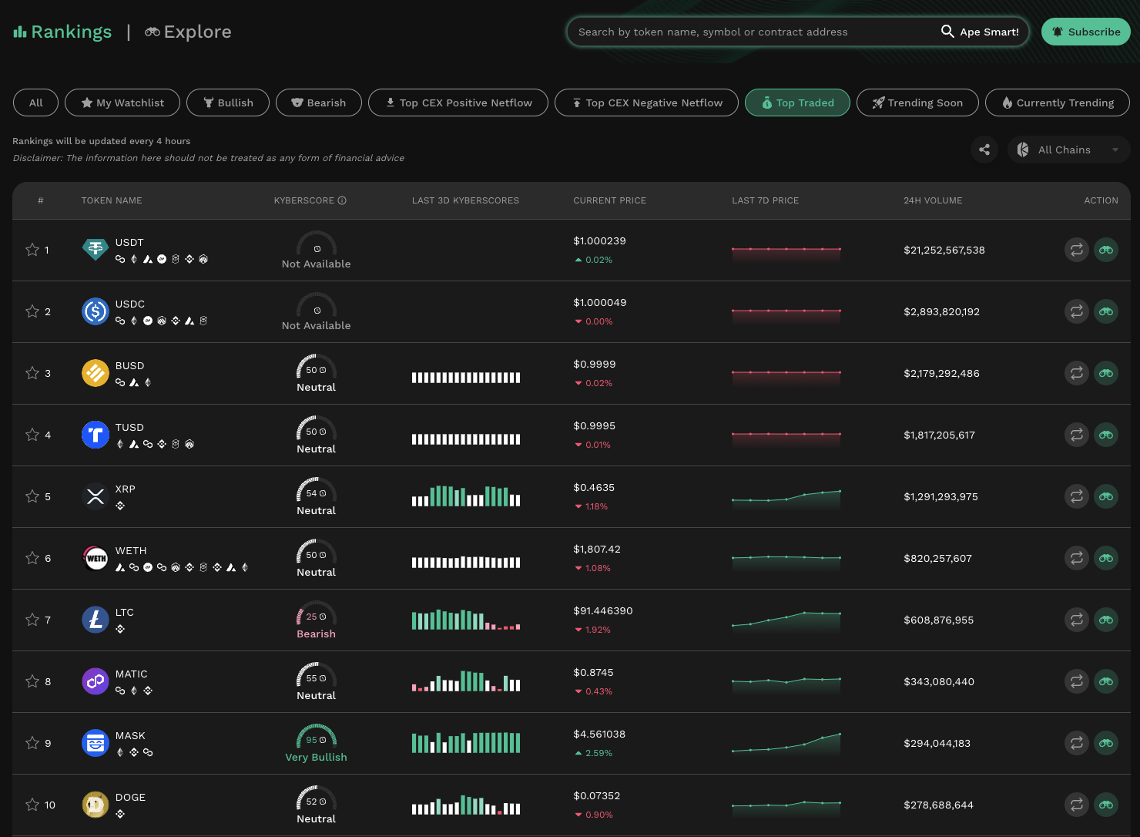This screenshot has height=837, width=1140.
Task: Focus the token search input field
Action: pos(751,32)
